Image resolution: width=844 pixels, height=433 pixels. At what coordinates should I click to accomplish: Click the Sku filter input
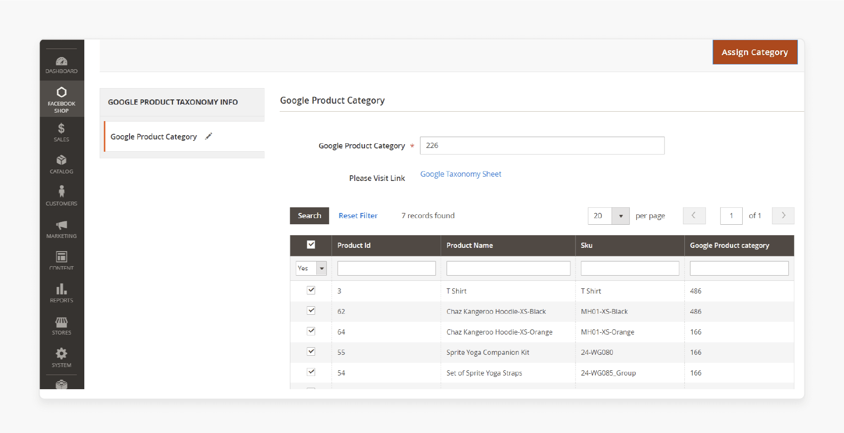630,268
